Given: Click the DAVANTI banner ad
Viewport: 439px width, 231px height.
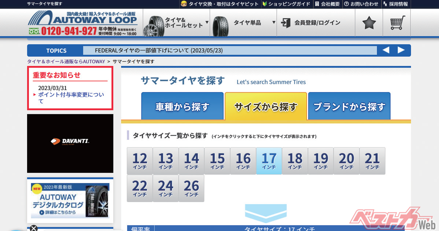Looking at the screenshot, I should coord(70,143).
